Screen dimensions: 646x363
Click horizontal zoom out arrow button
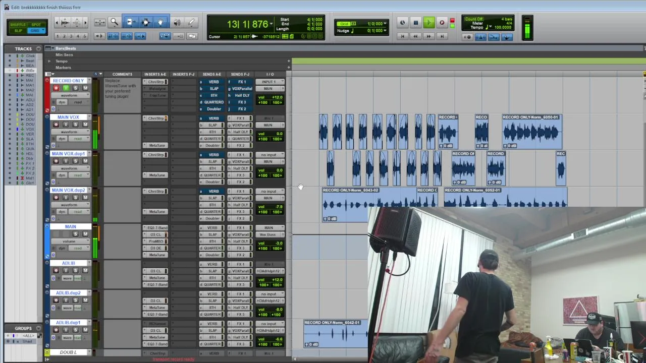point(57,22)
